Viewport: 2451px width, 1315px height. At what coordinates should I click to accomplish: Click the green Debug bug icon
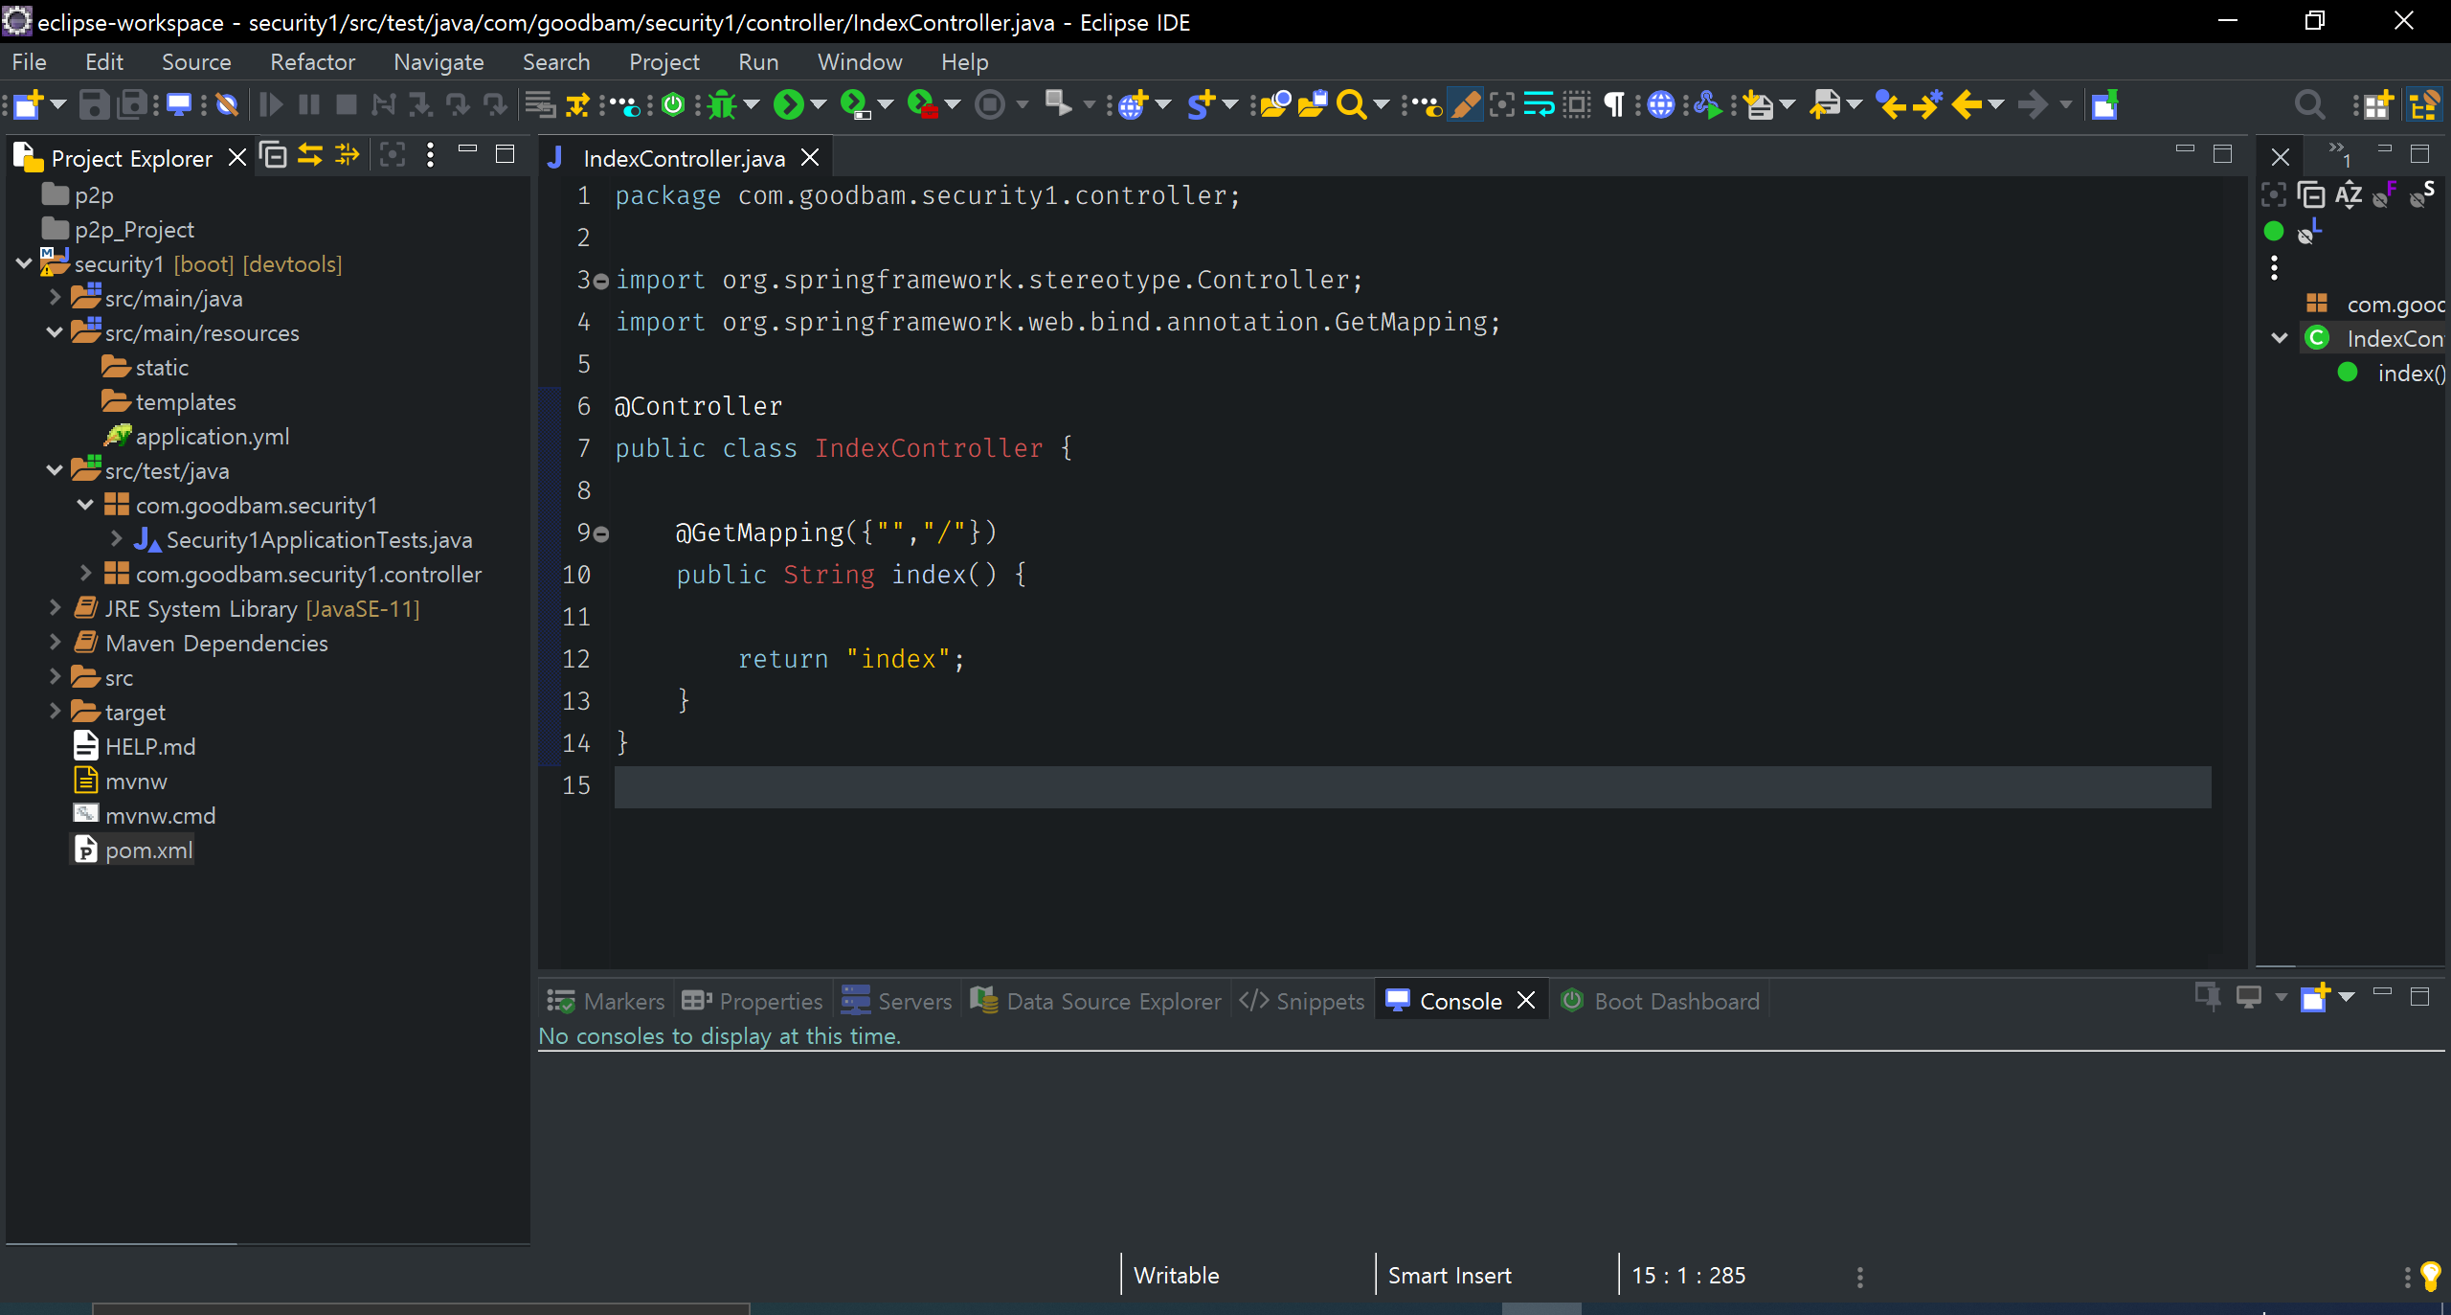point(722,104)
